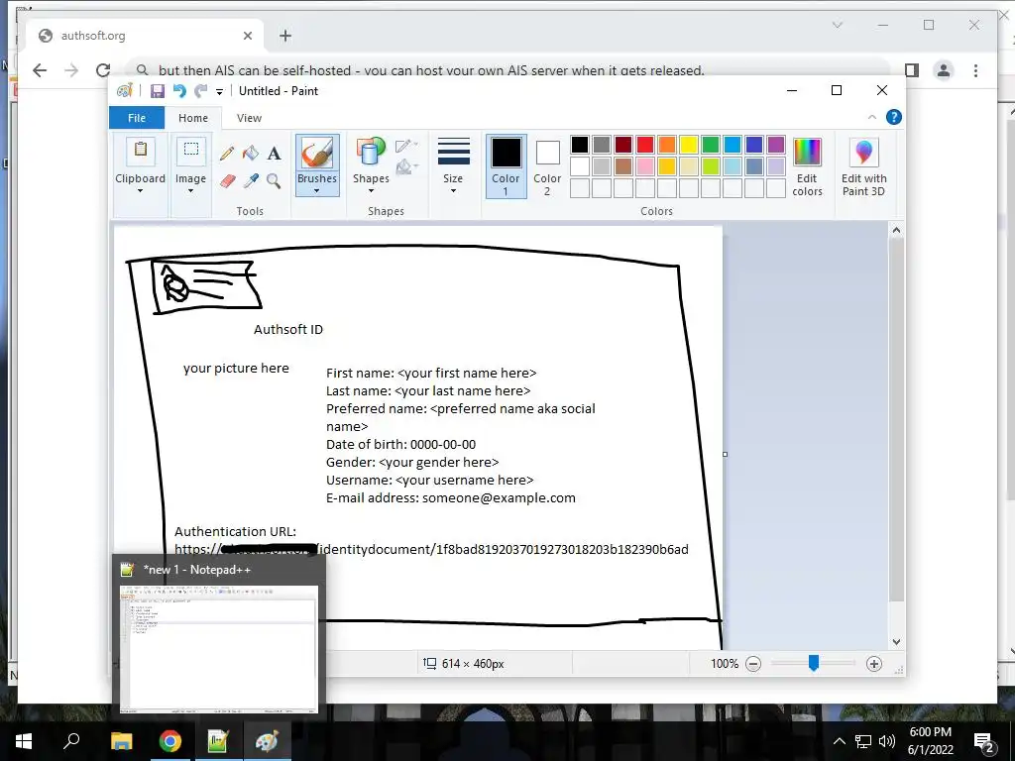
Task: Expand the Shapes dropdown arrow
Action: (x=371, y=191)
